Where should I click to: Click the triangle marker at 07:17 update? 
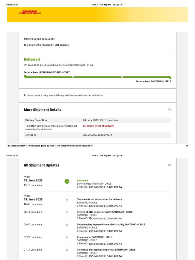tap(67, 250)
